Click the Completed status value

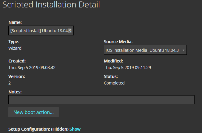pyautogui.click(x=114, y=83)
